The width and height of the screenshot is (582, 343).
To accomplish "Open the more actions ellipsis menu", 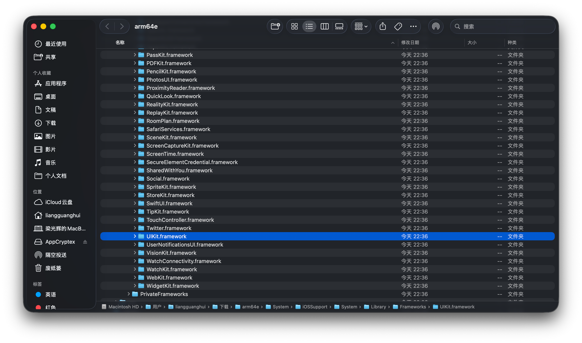I will pyautogui.click(x=413, y=26).
